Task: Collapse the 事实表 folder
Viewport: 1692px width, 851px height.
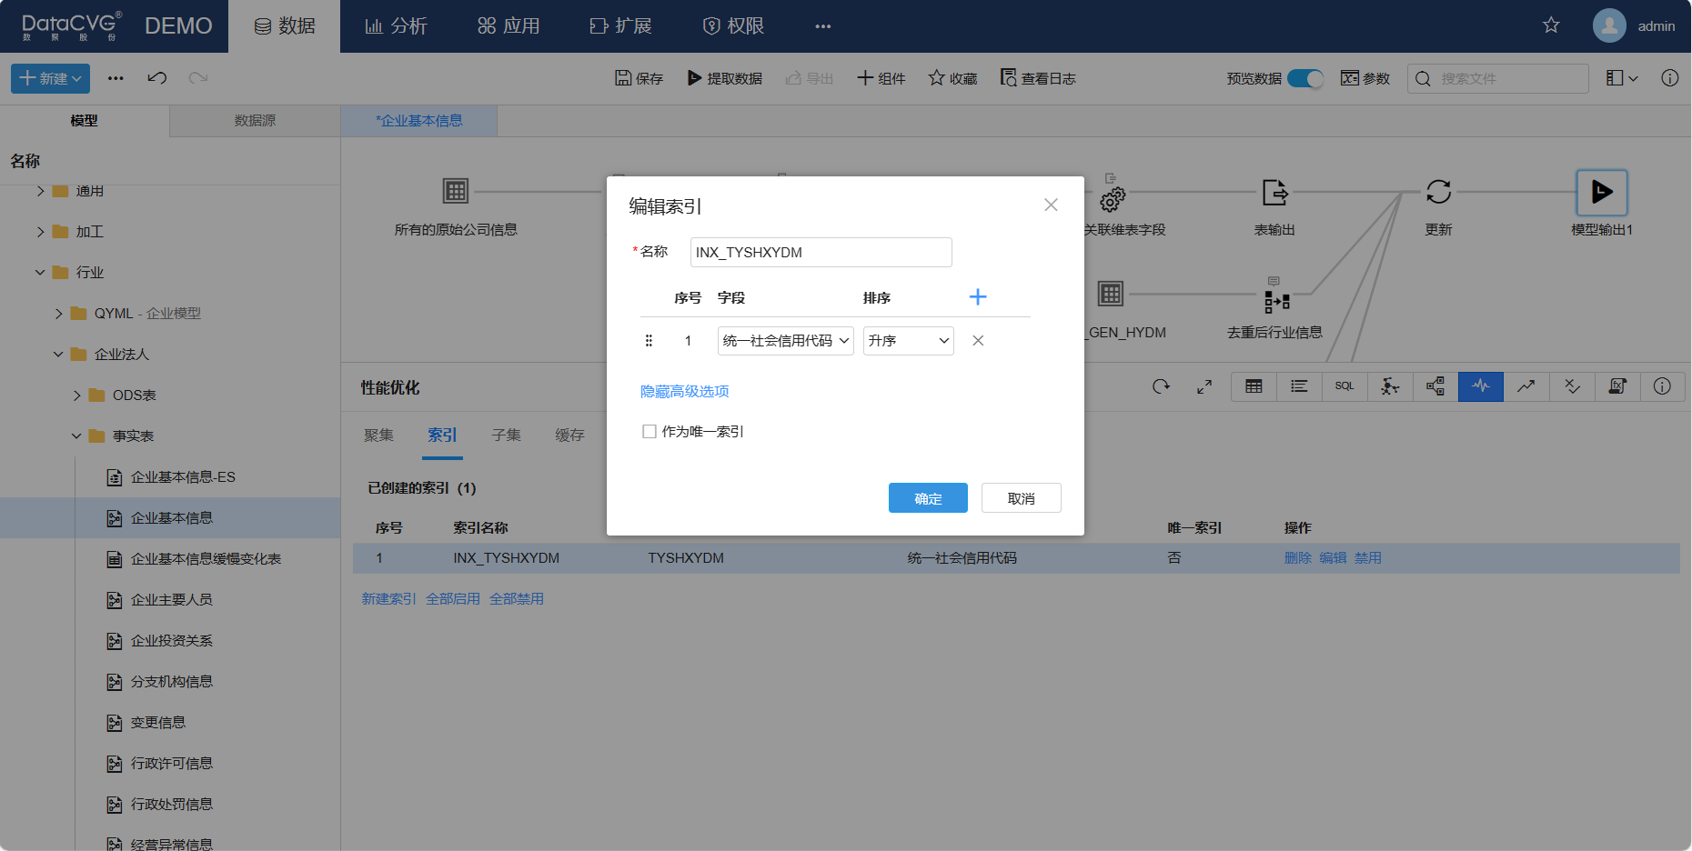Action: point(77,436)
